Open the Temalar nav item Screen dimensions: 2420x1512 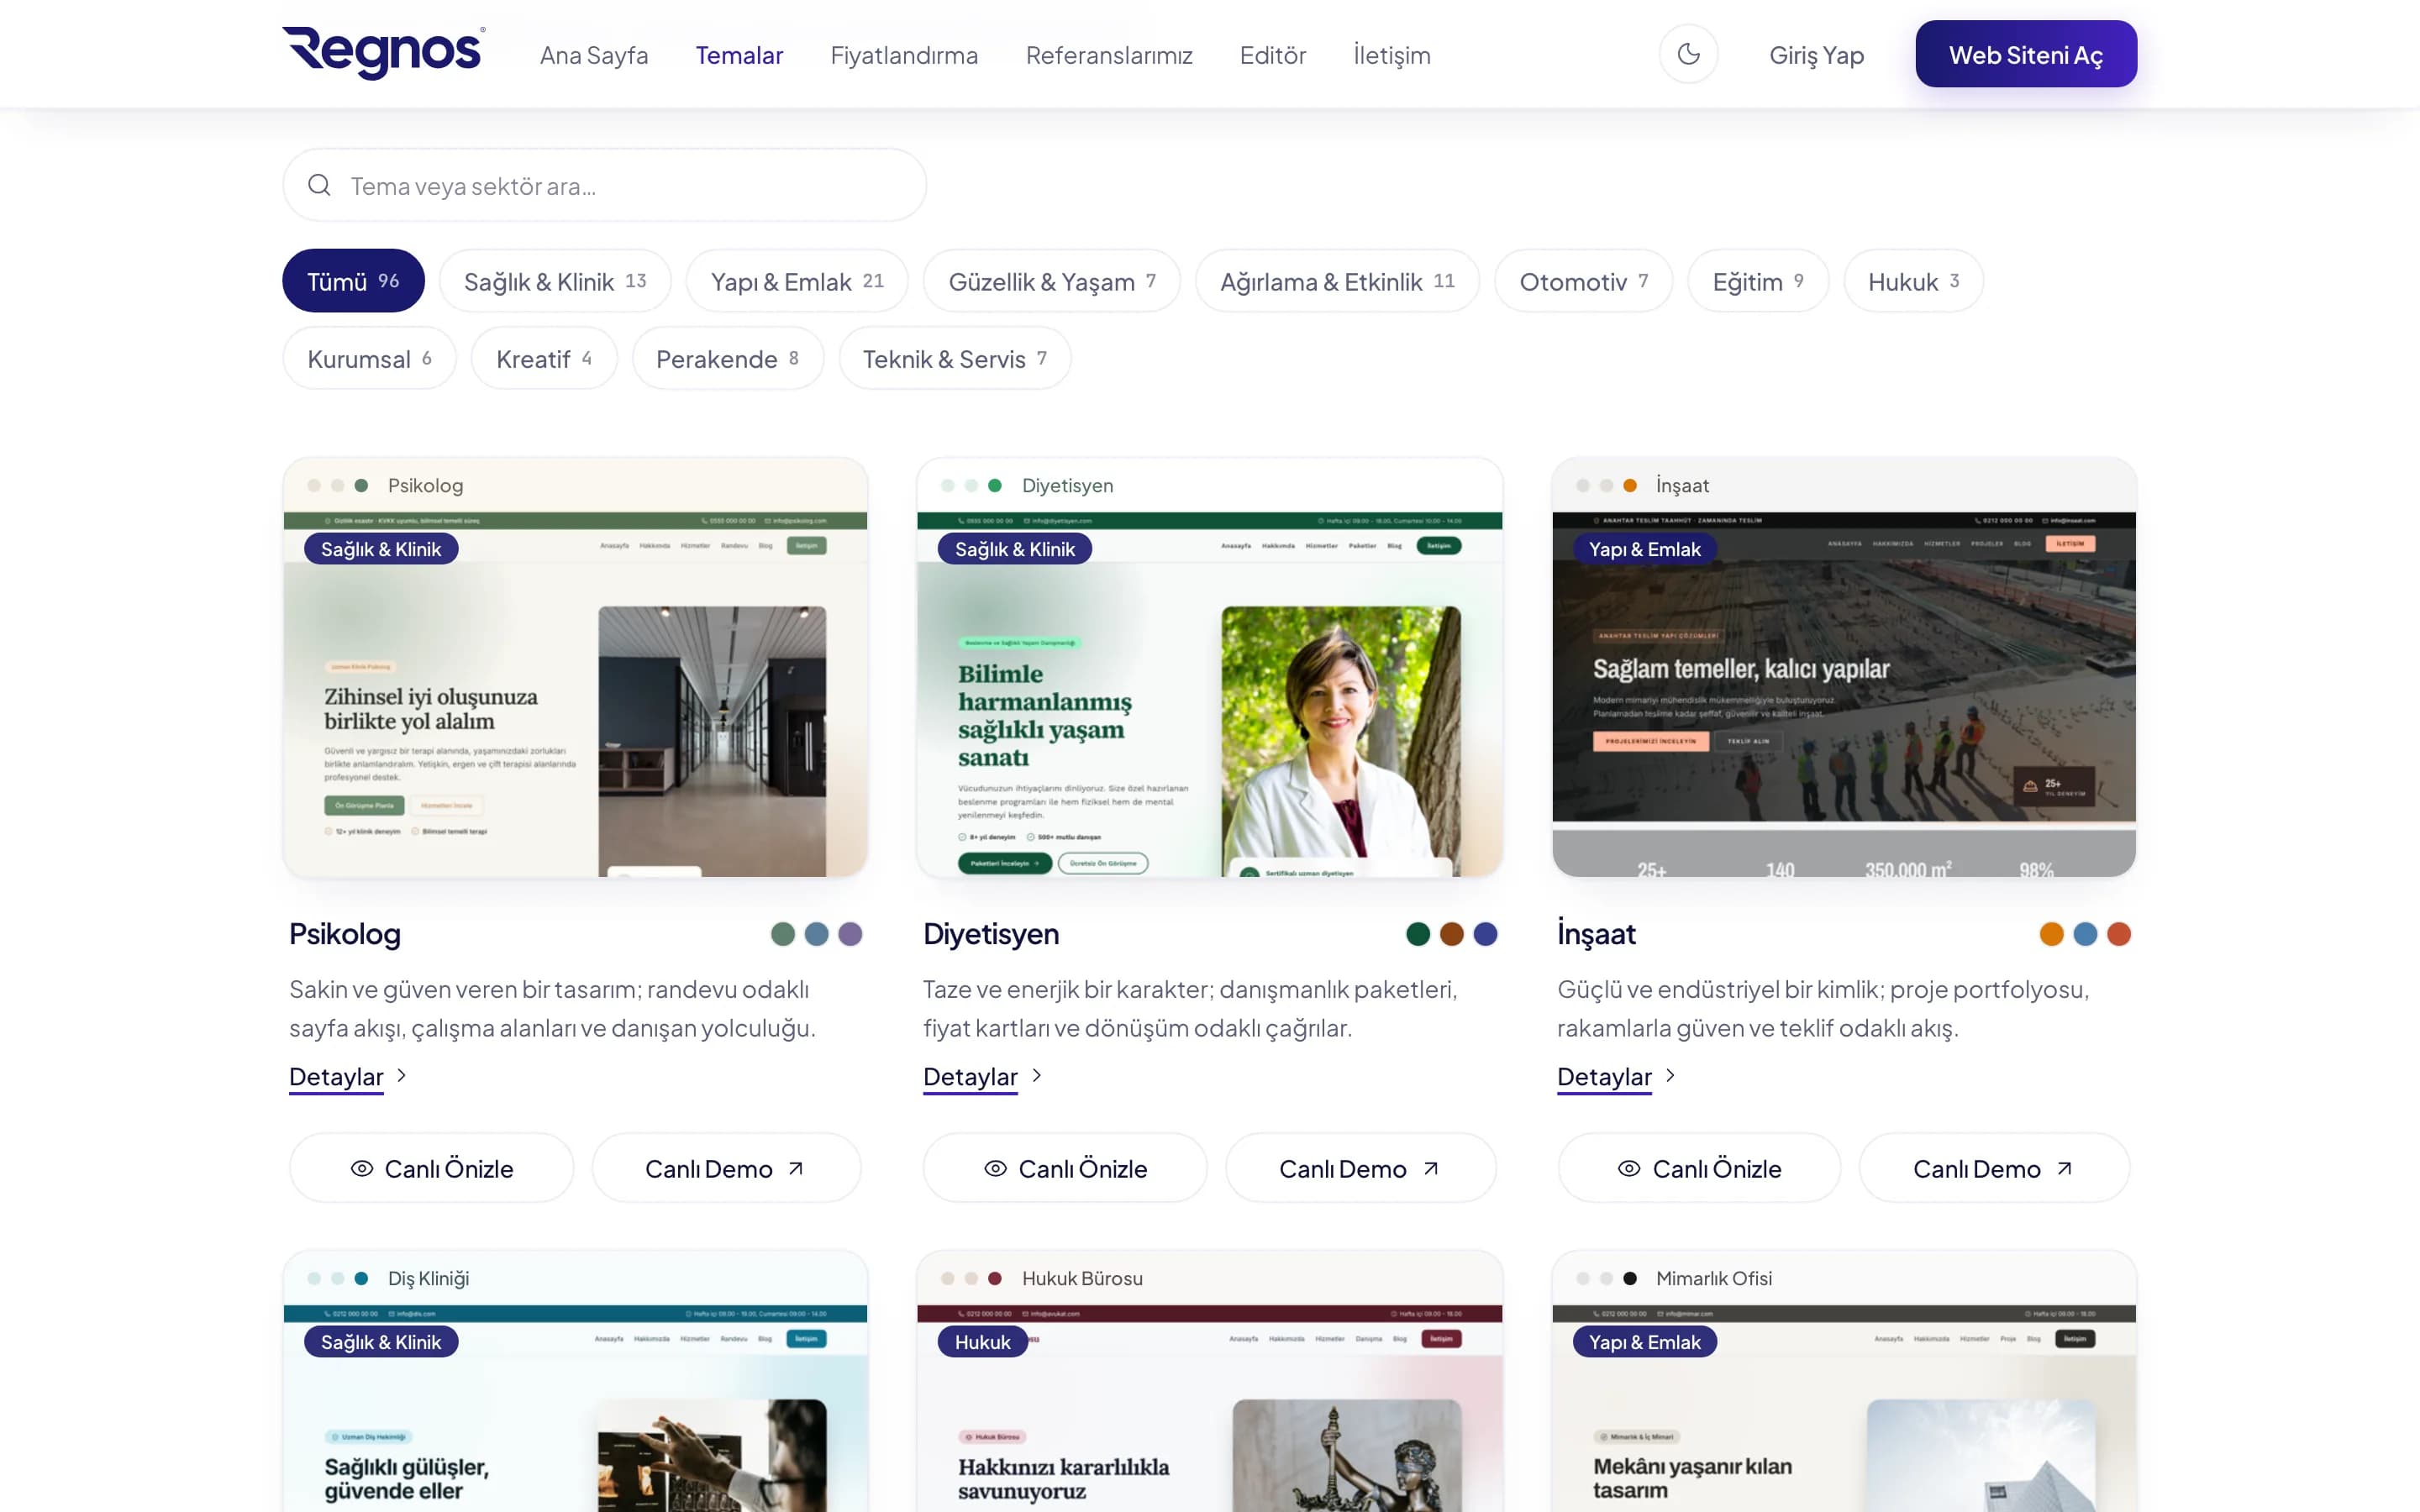click(739, 55)
